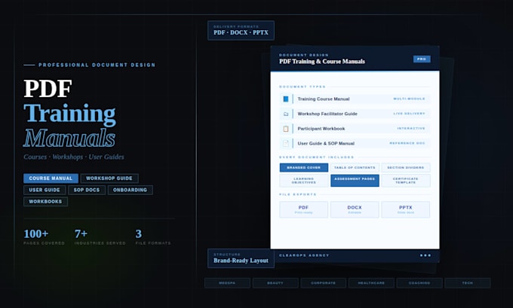This screenshot has height=308, width=513.
Task: Select the Workshop Facilitator Guide row
Action: [355, 114]
